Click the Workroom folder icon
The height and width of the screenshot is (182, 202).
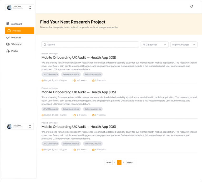[x=8, y=44]
